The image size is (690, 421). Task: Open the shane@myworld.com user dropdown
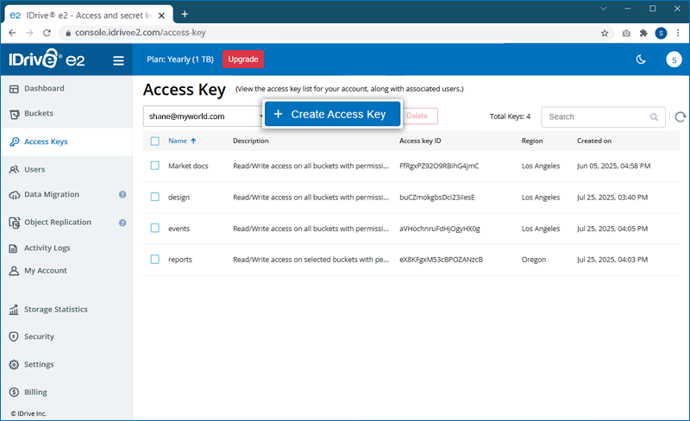[204, 116]
